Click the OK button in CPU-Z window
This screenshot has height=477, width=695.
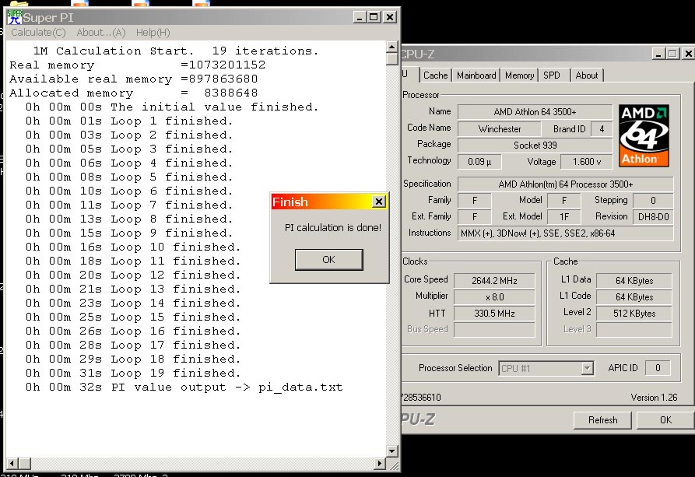[x=665, y=420]
